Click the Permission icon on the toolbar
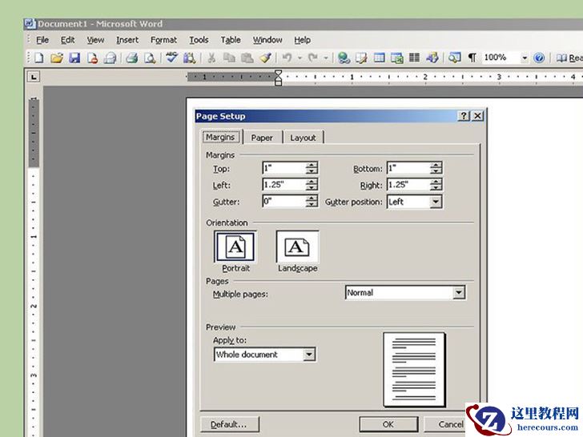 point(92,58)
